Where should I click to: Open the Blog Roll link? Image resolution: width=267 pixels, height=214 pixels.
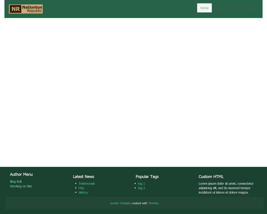click(16, 182)
